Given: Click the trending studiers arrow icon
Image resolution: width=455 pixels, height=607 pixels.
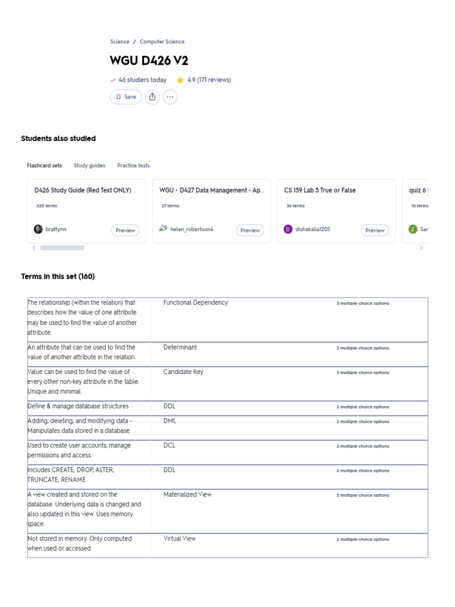Looking at the screenshot, I should [x=113, y=80].
